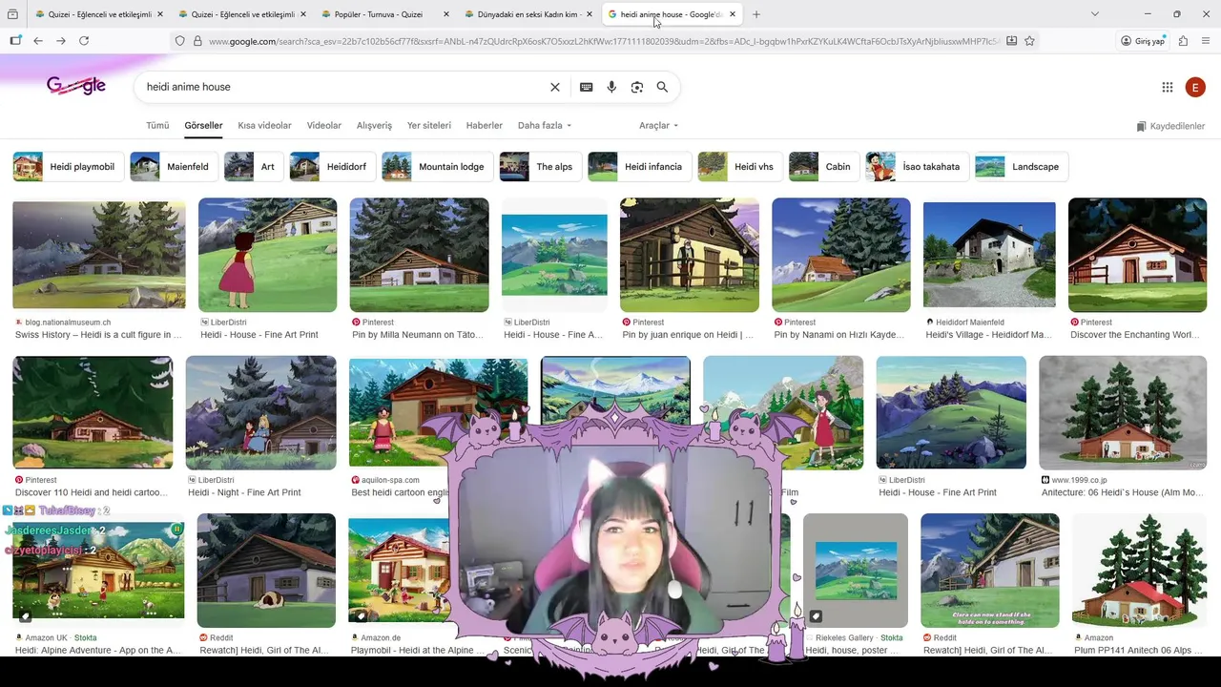Filter by The alps chip
The height and width of the screenshot is (687, 1221).
coord(540,166)
